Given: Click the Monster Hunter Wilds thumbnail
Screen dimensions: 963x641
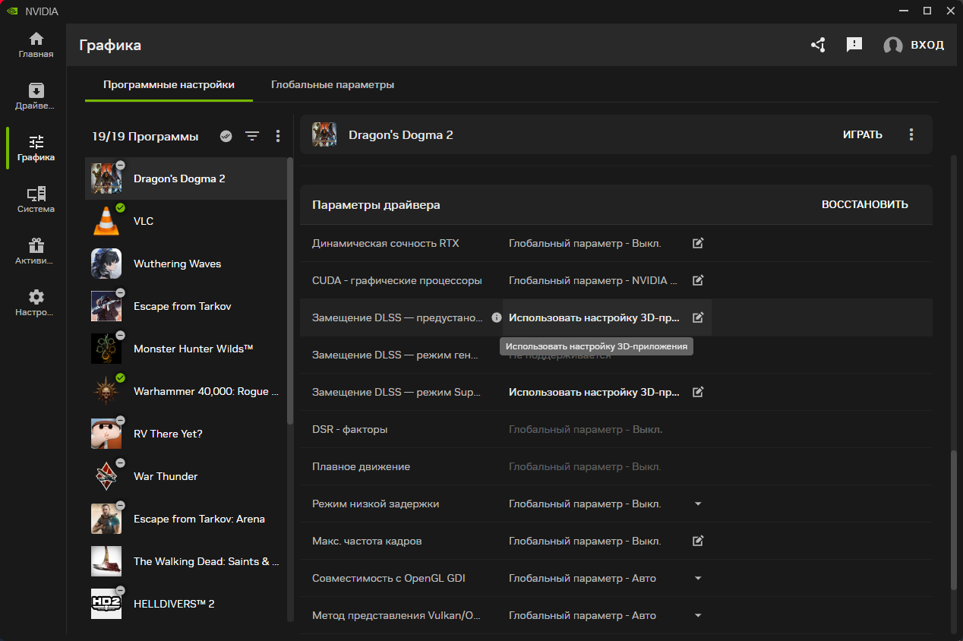Looking at the screenshot, I should pyautogui.click(x=106, y=349).
